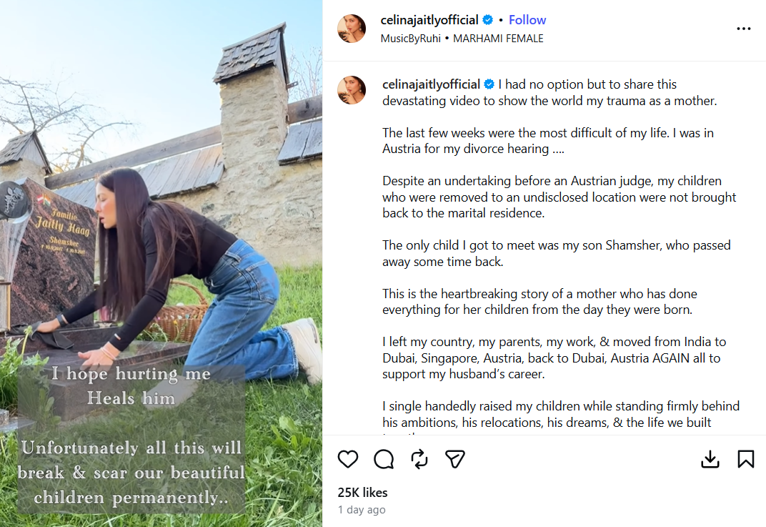Screen dimensions: 766x527
Task: View the 25K likes list
Action: pos(362,492)
